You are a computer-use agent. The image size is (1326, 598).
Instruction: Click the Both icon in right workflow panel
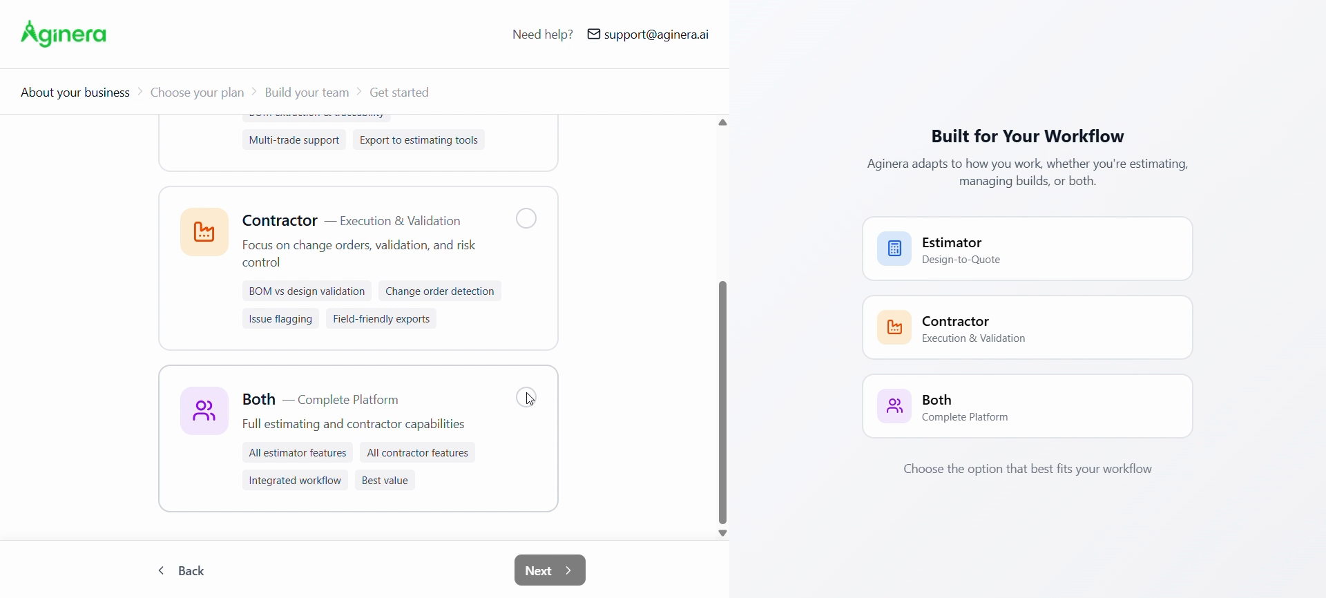[894, 406]
